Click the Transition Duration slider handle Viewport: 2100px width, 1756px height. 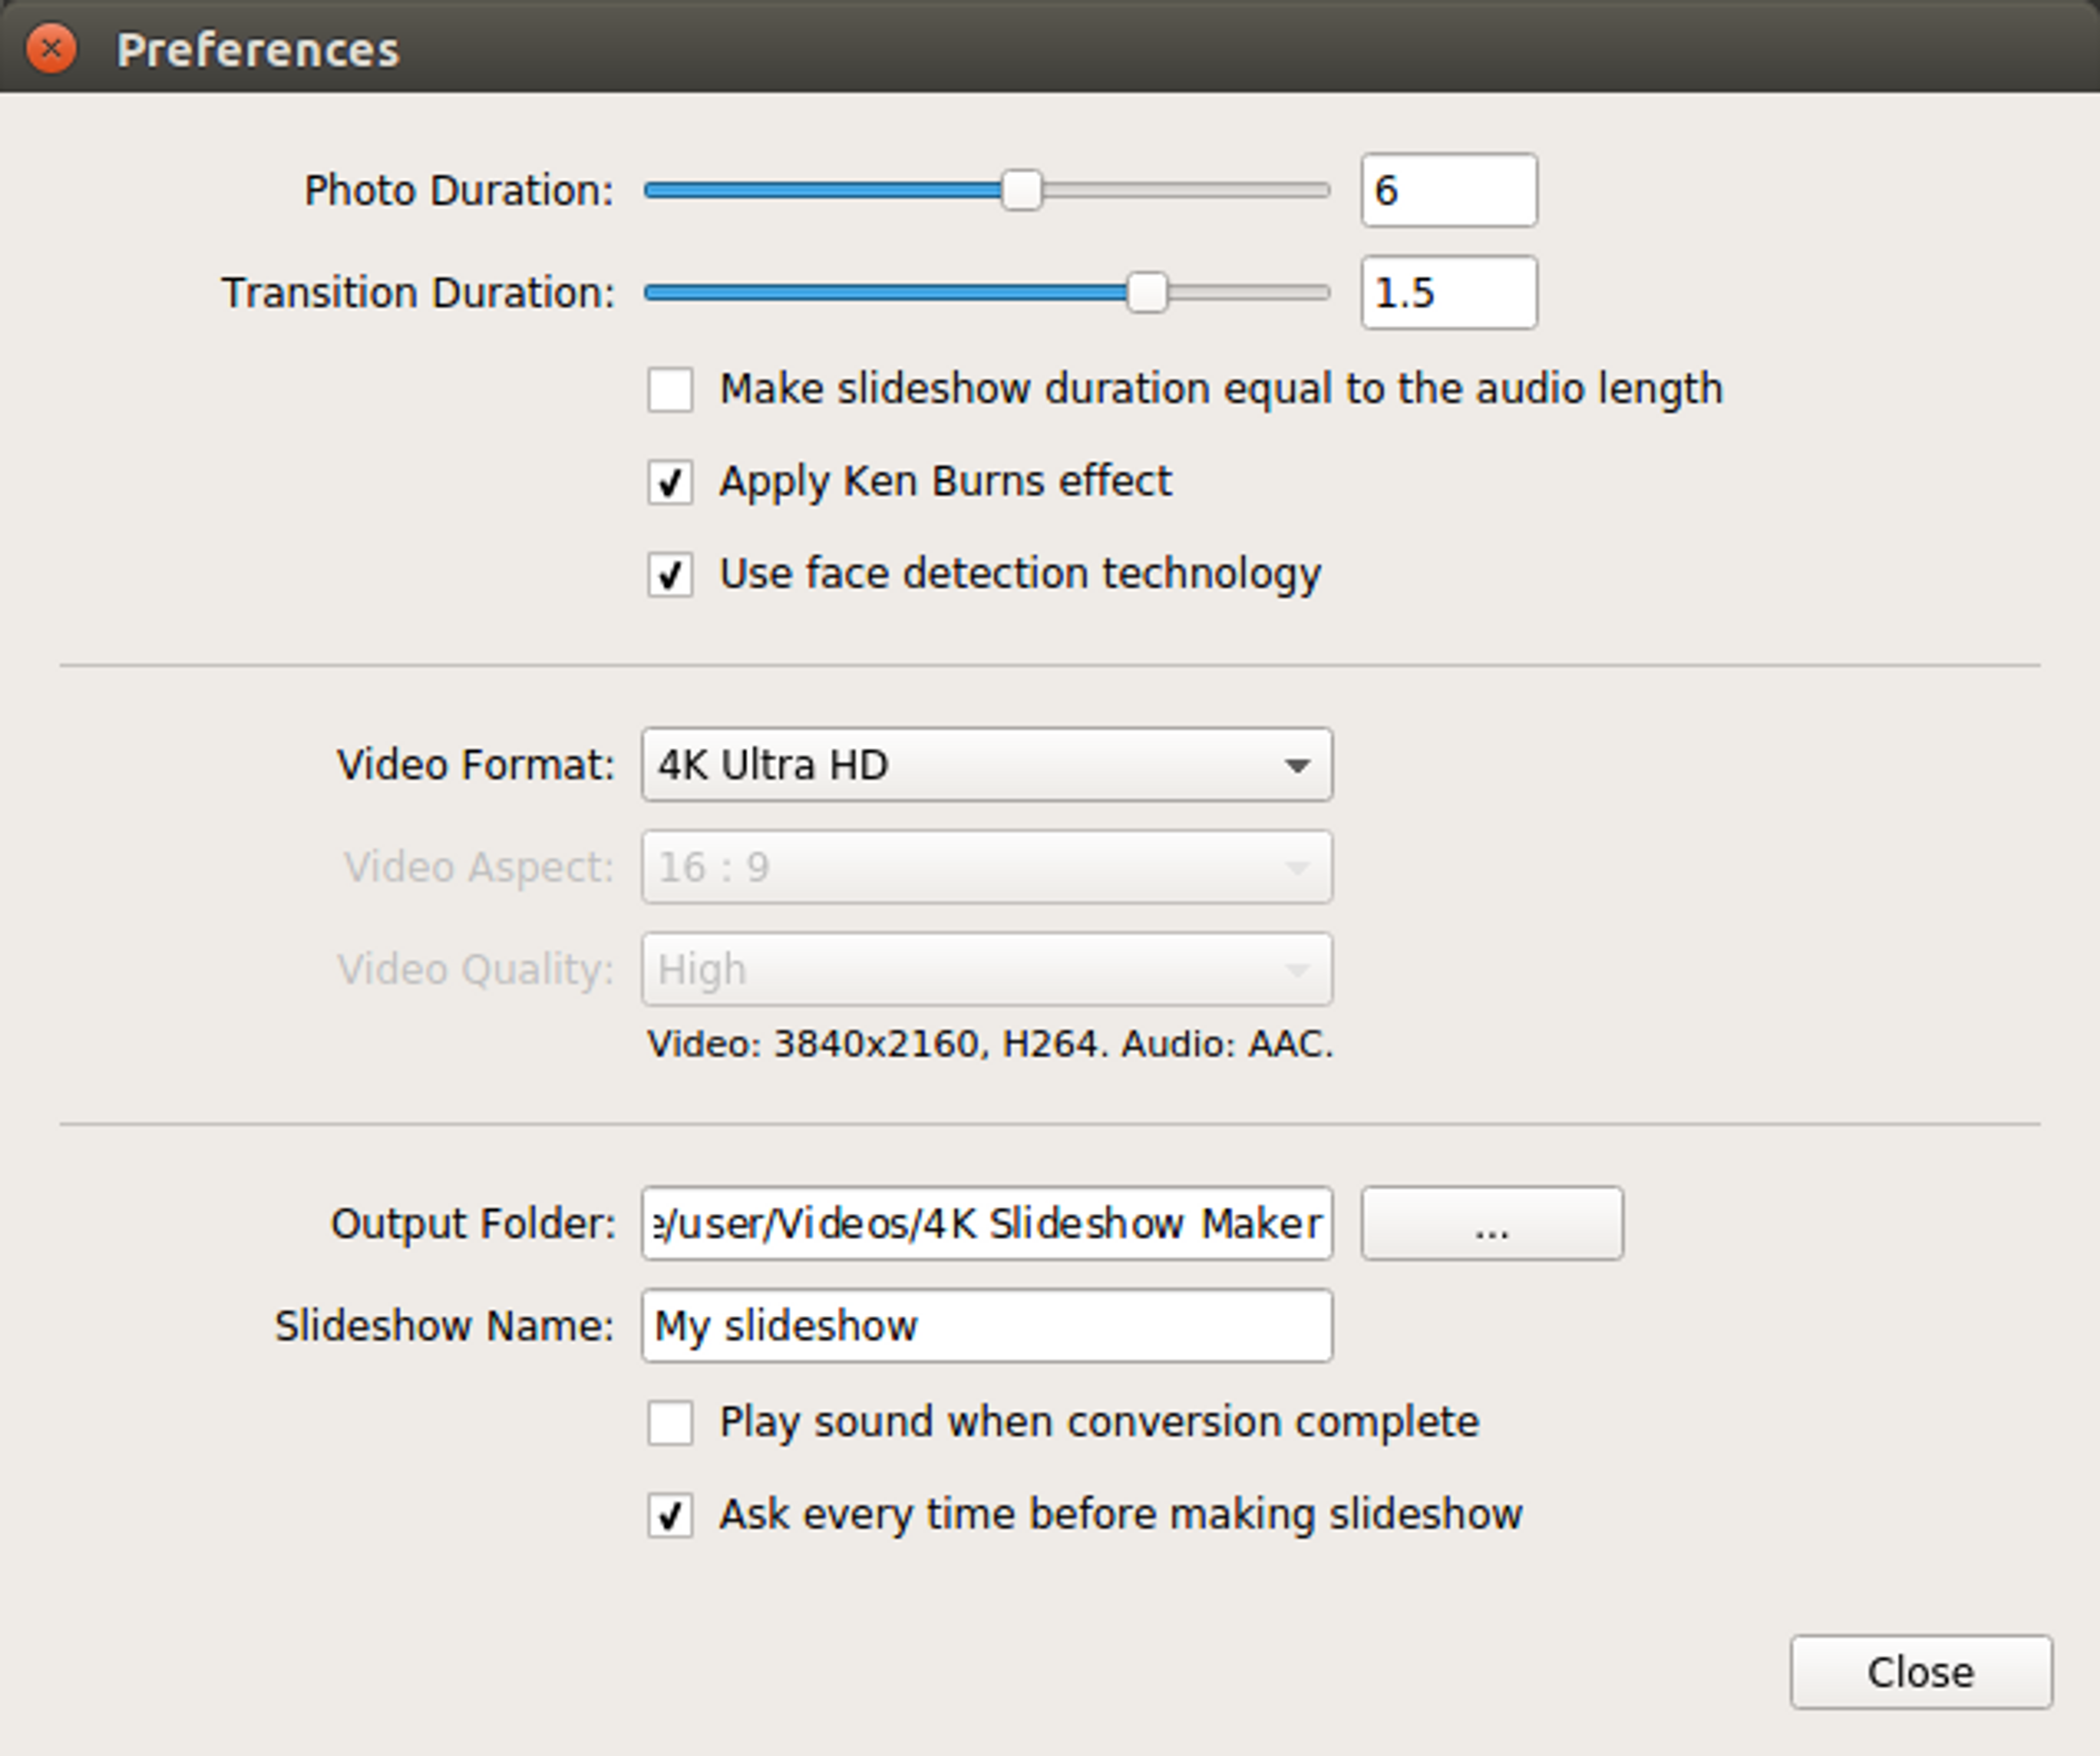1146,293
